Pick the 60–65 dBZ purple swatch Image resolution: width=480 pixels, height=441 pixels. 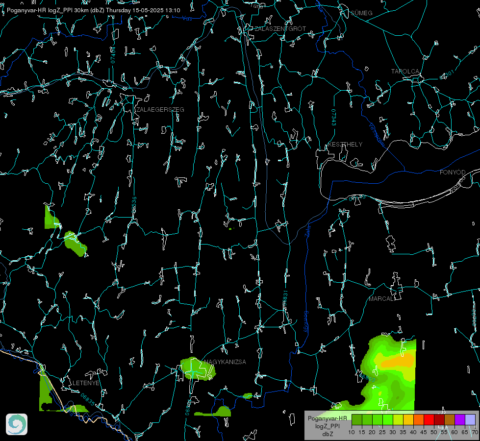point(460,419)
